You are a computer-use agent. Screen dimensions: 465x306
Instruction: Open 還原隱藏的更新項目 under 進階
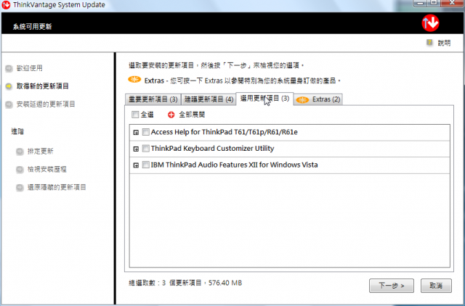point(57,187)
